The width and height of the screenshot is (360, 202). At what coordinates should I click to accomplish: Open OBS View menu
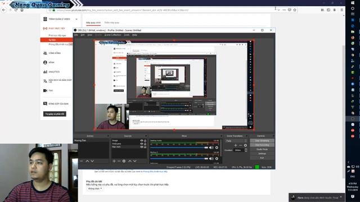click(x=90, y=35)
